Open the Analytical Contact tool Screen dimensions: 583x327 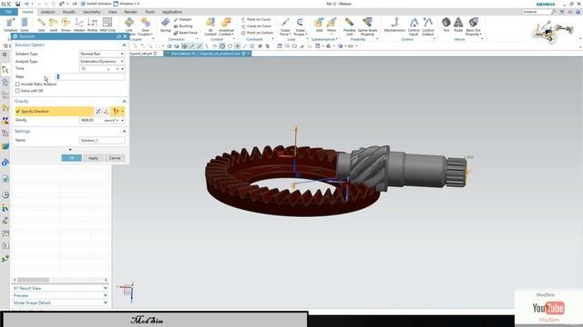(226, 26)
